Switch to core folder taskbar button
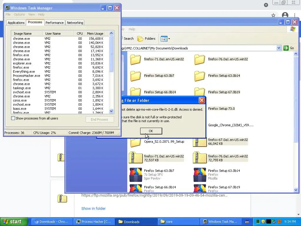Screen dimensions: 301x226 pos(178,222)
